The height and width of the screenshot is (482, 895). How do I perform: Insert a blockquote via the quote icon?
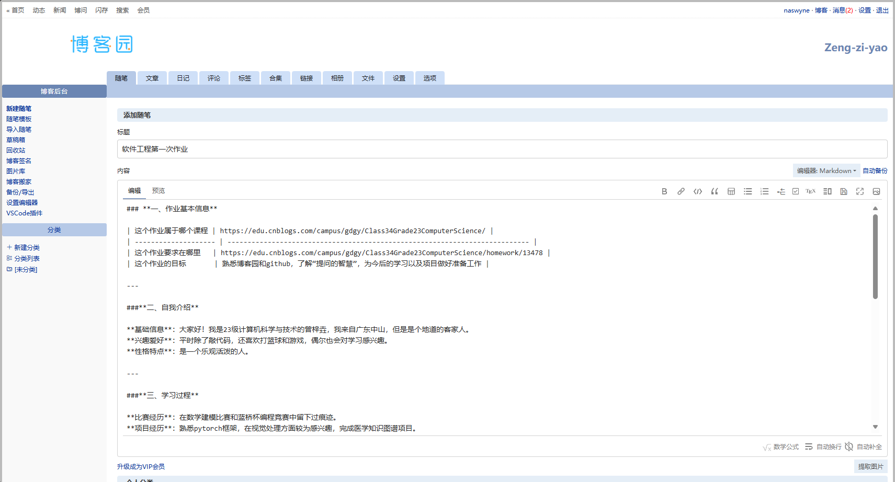pyautogui.click(x=715, y=191)
